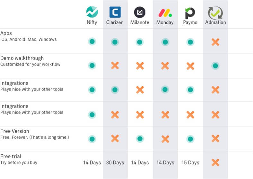Click the Apps row heading
This screenshot has width=253, height=179.
[x=6, y=33]
